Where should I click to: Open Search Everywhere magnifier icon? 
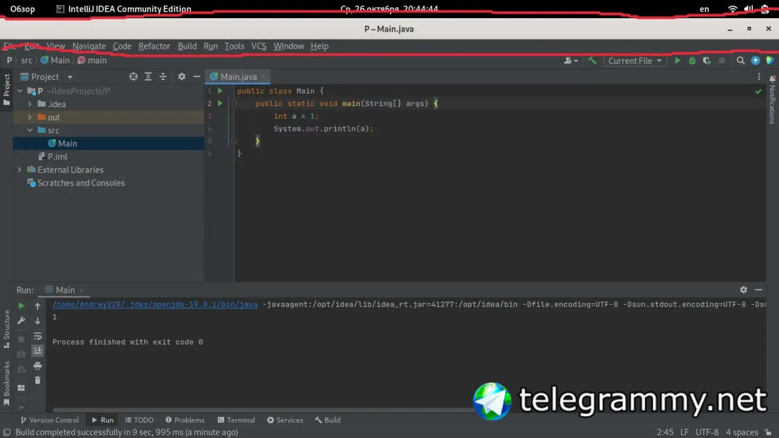point(741,61)
